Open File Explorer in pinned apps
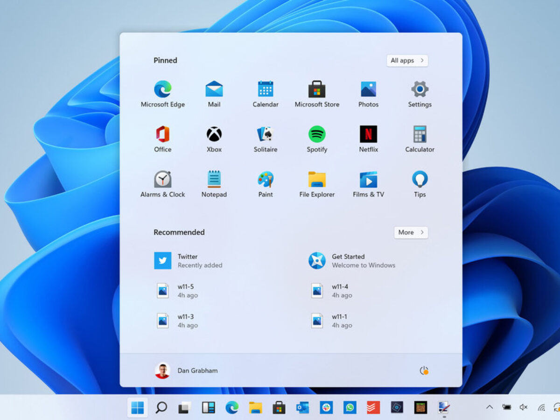The width and height of the screenshot is (560, 420). tap(317, 184)
